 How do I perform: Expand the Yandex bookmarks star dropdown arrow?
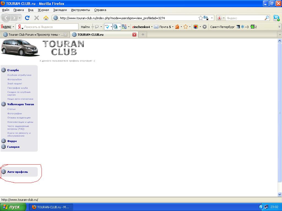click(x=190, y=27)
